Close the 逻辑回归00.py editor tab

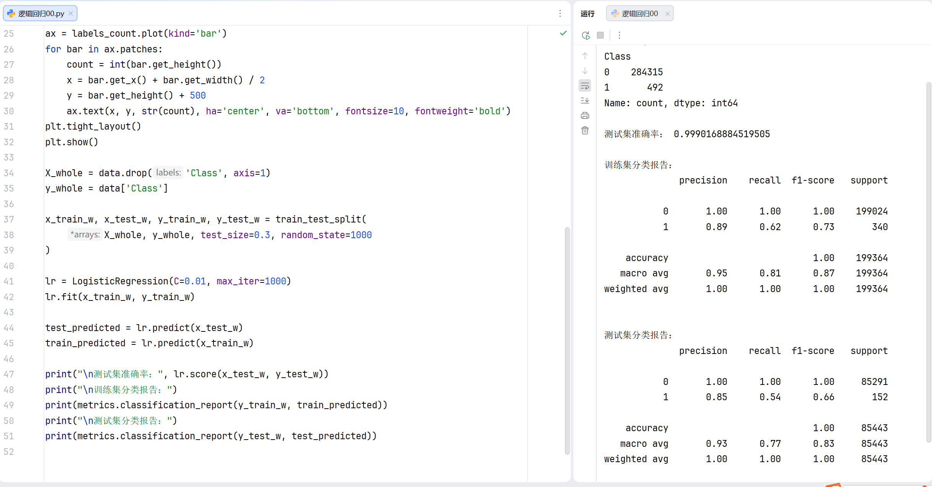pyautogui.click(x=71, y=13)
